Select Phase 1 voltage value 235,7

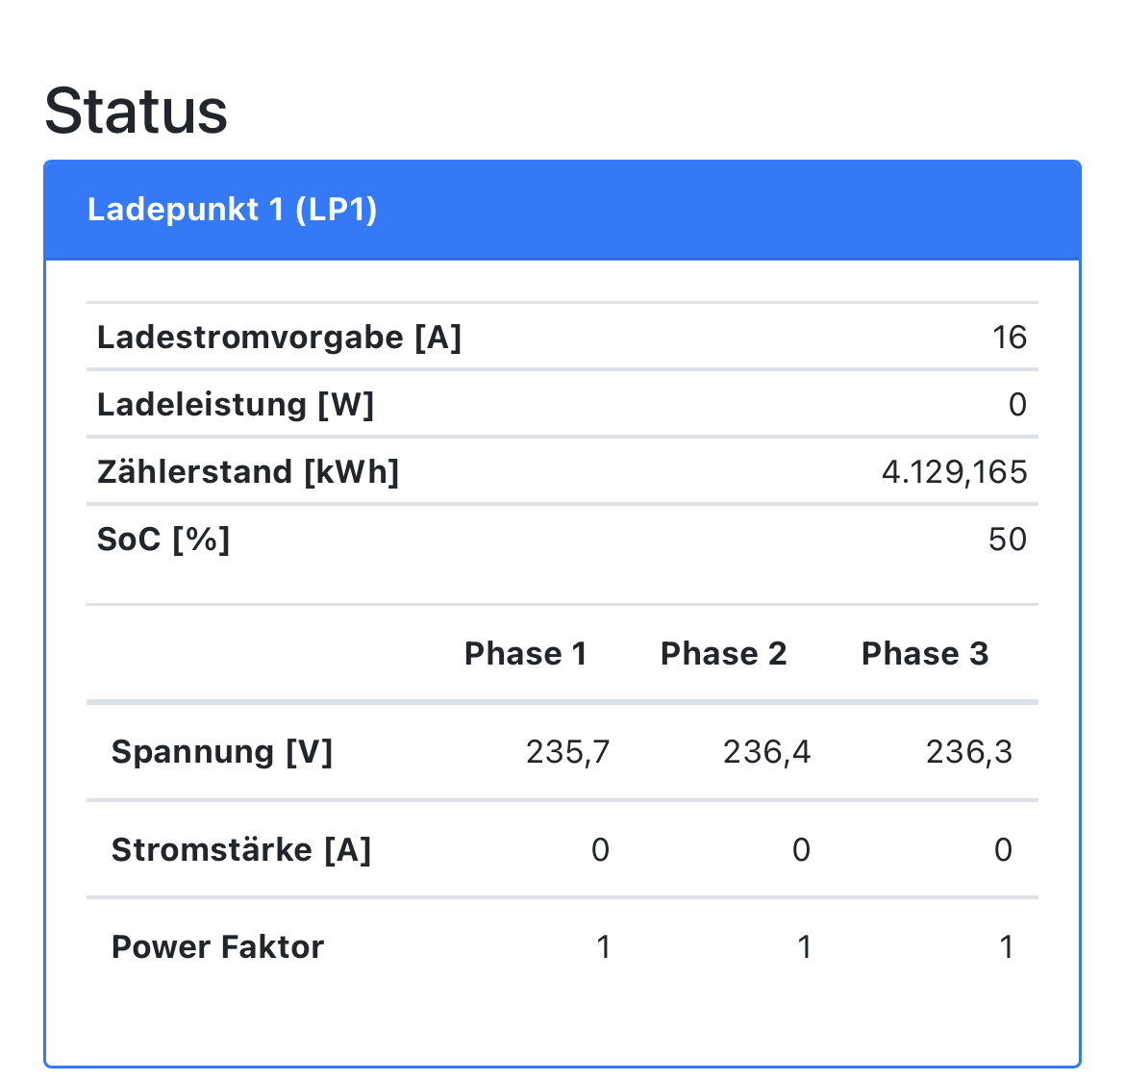pos(567,751)
